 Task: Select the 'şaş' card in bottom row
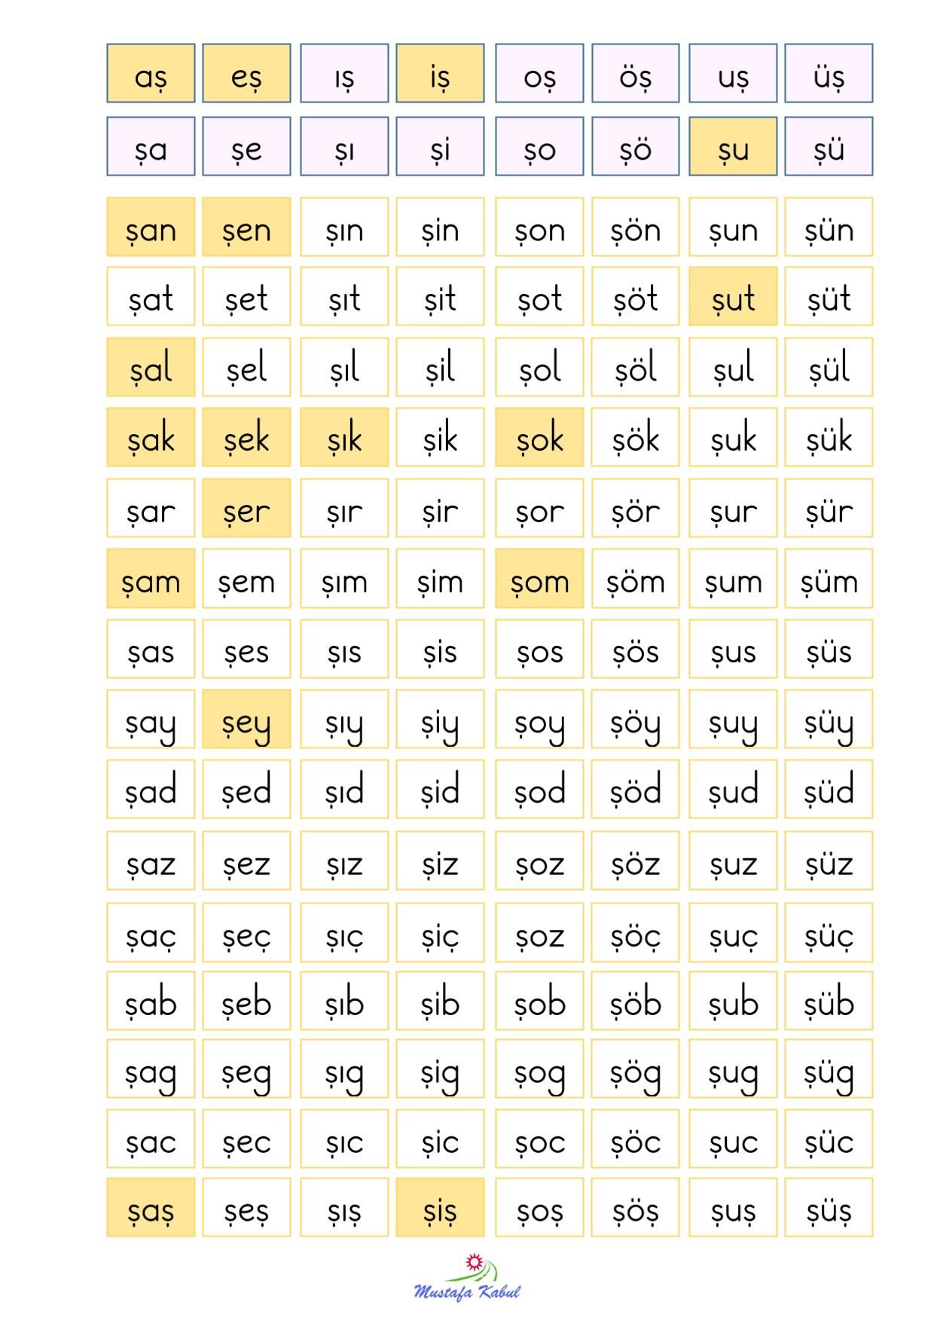(151, 1207)
